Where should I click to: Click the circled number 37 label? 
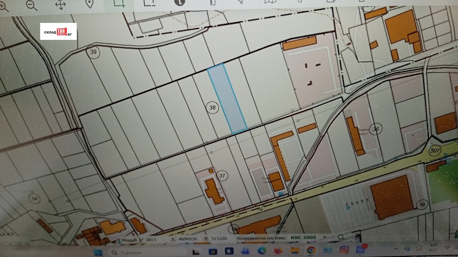(x=222, y=175)
